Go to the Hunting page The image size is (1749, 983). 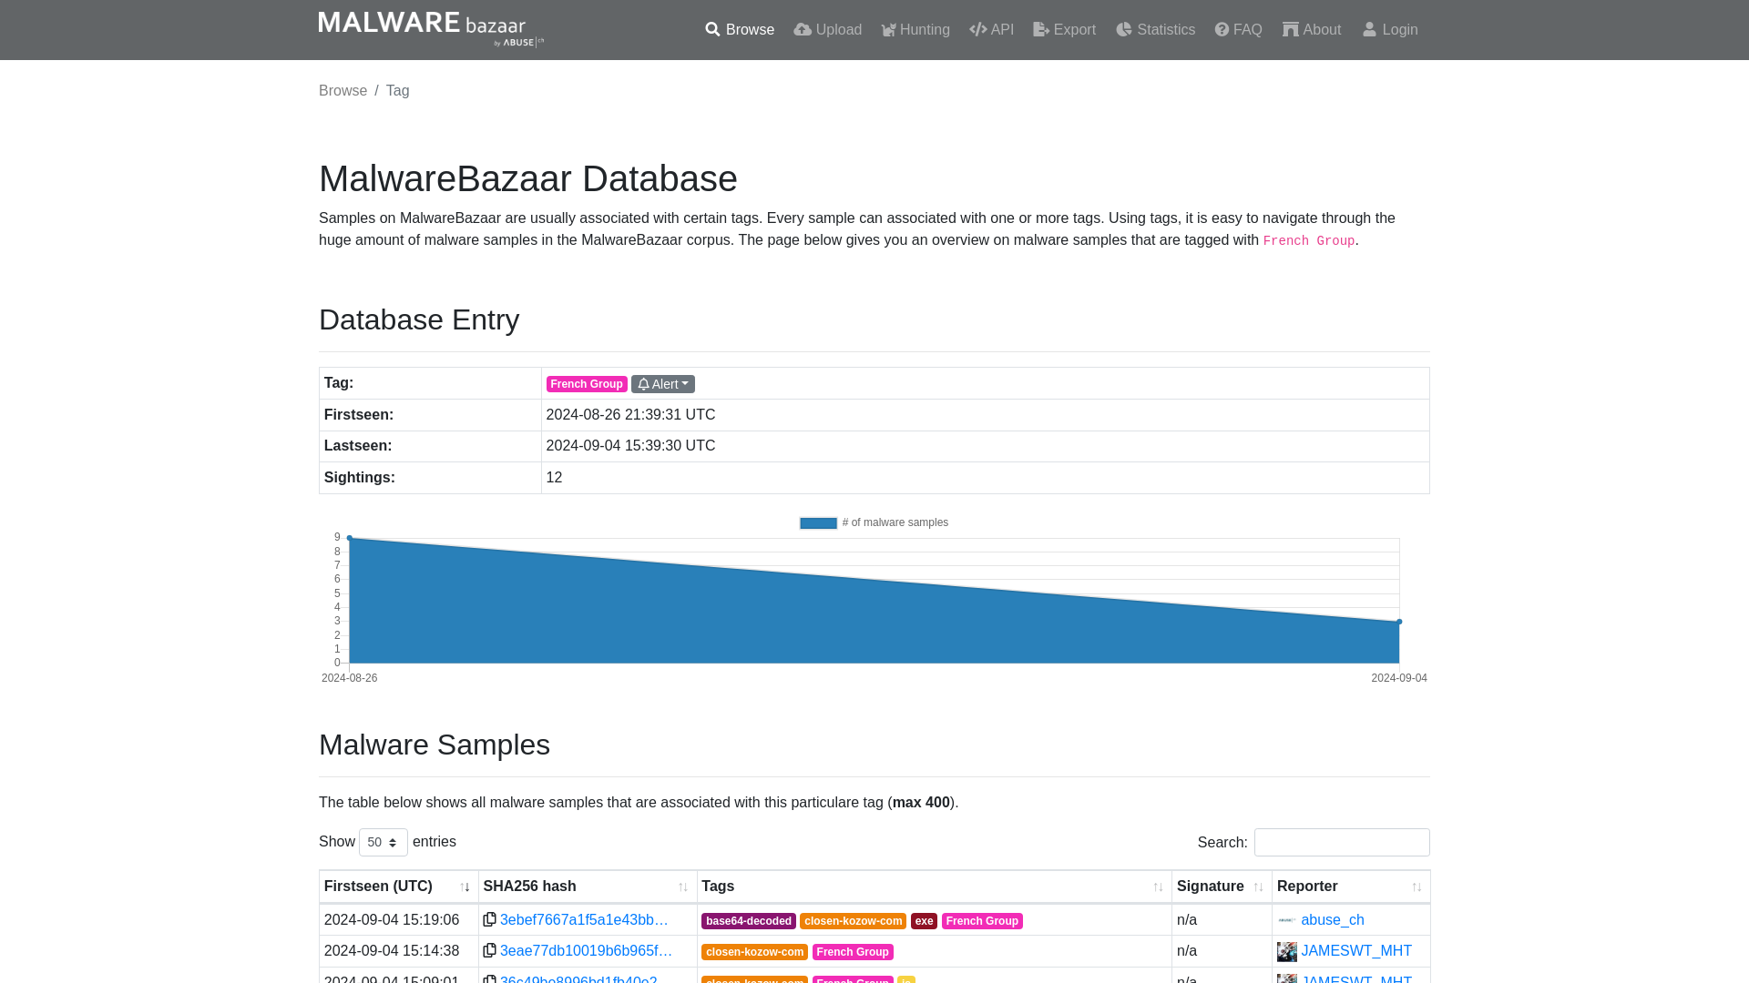915,30
